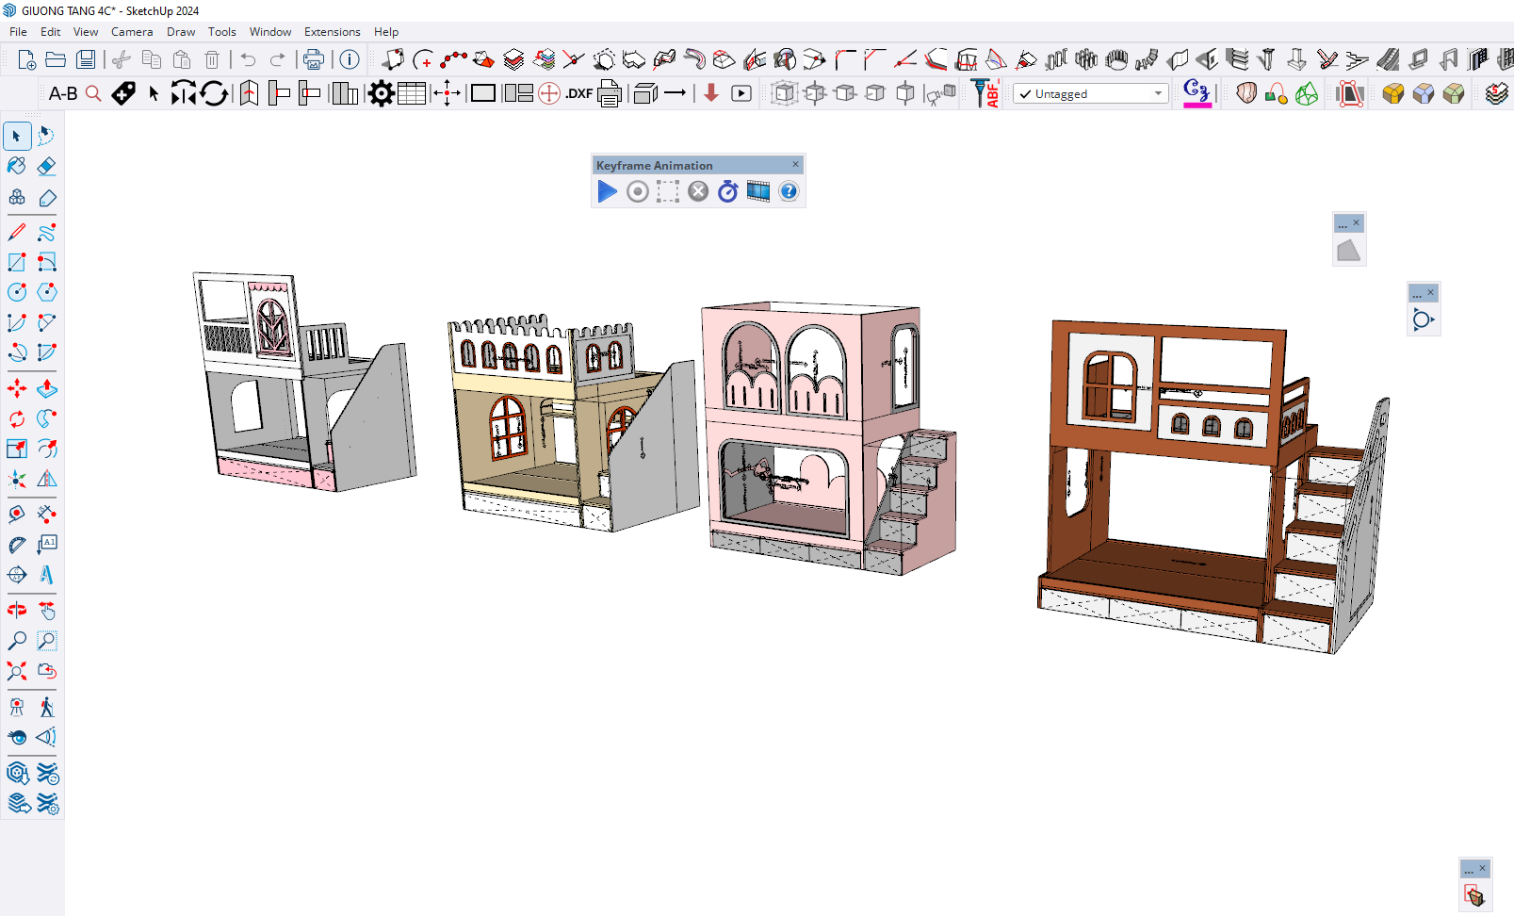1514x916 pixels.
Task: Click Keyframe Animation help button
Action: (x=789, y=191)
